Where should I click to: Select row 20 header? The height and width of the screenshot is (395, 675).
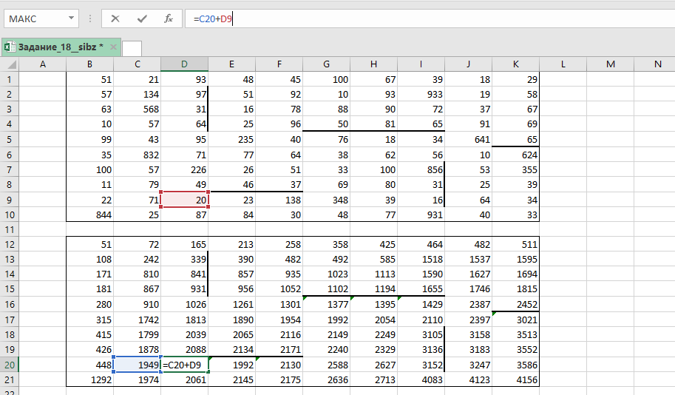[9, 365]
